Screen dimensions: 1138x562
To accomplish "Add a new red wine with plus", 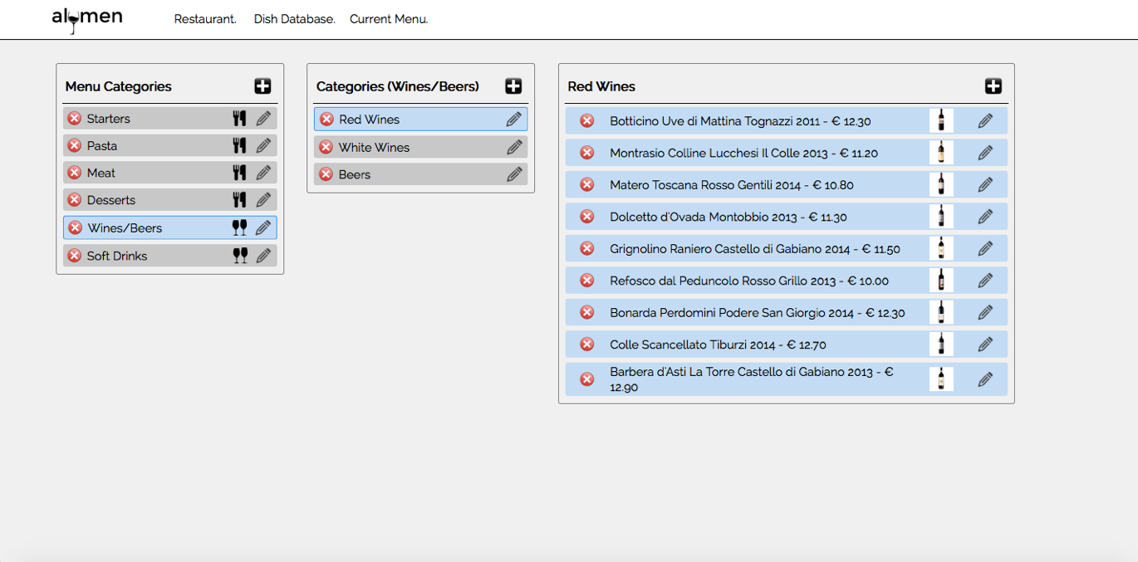I will point(993,86).
